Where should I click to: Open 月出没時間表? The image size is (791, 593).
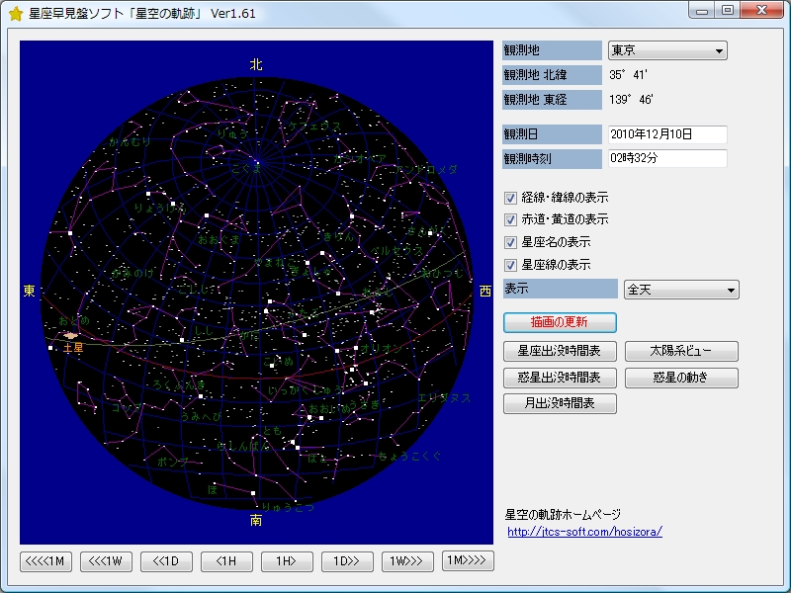pos(560,404)
